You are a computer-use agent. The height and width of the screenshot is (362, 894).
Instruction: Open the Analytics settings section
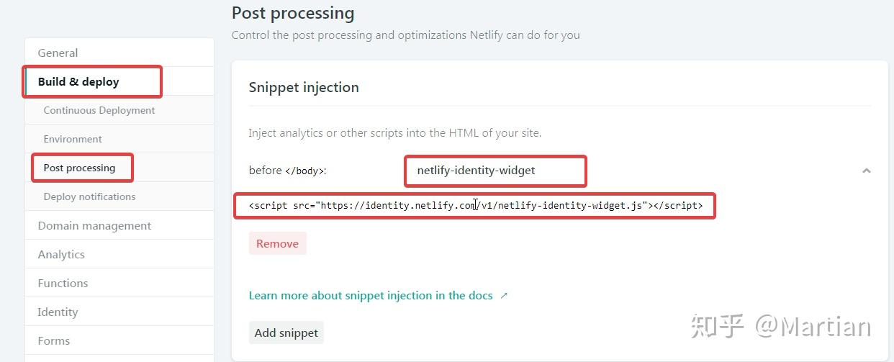pyautogui.click(x=61, y=254)
